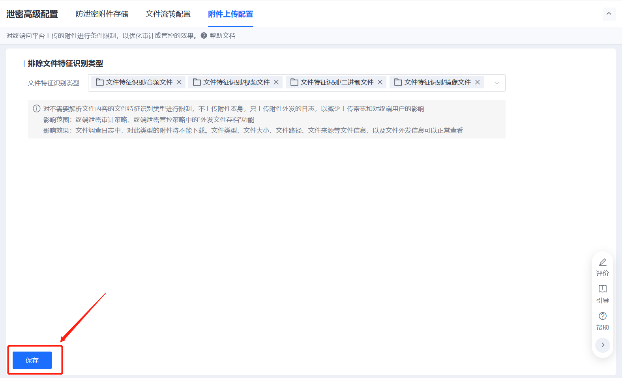Select the 附件上传配置 tab
The image size is (622, 378).
tap(230, 14)
